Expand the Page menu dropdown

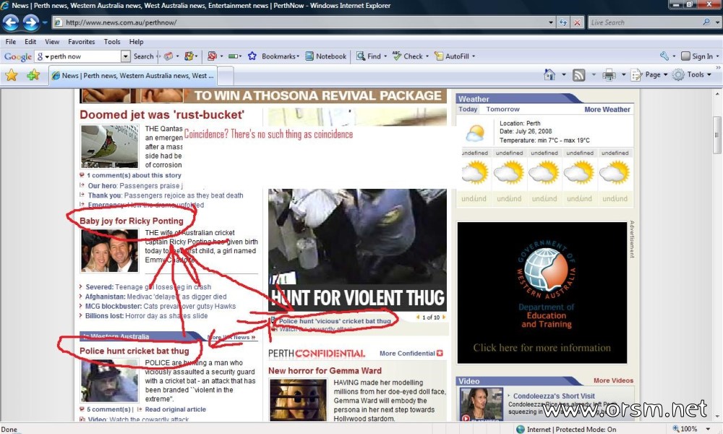coord(665,75)
